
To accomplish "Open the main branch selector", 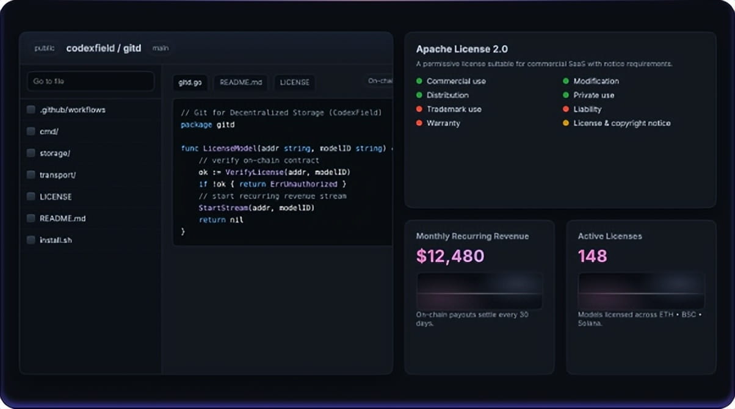I will (x=161, y=48).
